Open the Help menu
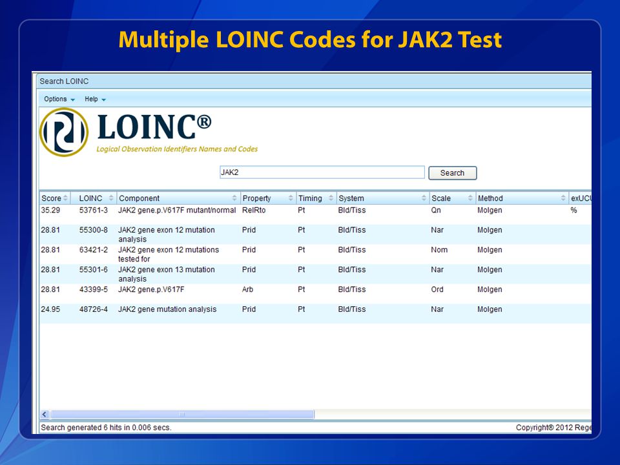The width and height of the screenshot is (620, 465). [95, 99]
